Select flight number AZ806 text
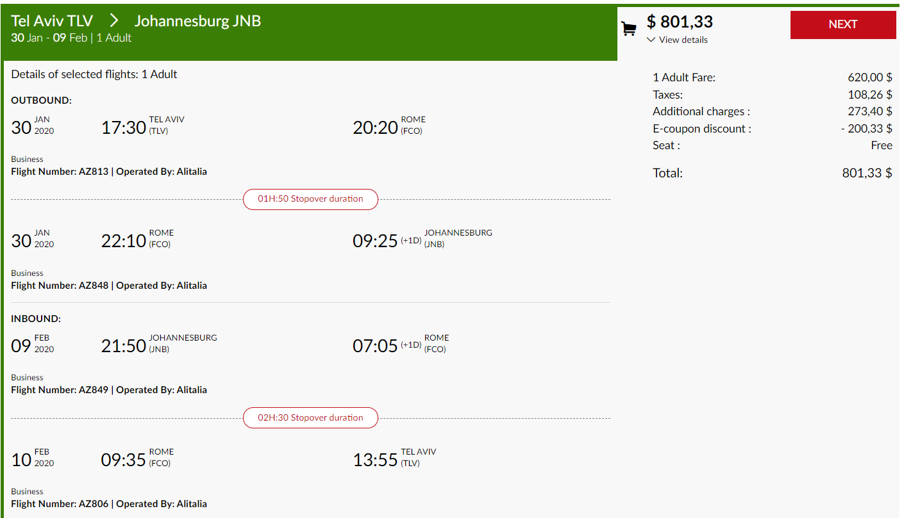Screen dimensions: 904x518 click(60, 504)
